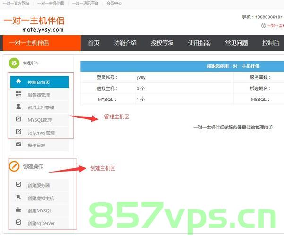Open sqlserver管理 in the sidebar
The height and width of the screenshot is (237, 284).
point(39,133)
